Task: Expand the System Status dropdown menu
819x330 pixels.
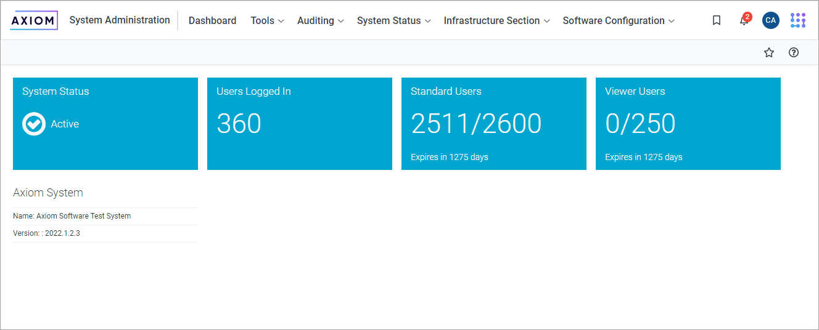Action: 393,21
